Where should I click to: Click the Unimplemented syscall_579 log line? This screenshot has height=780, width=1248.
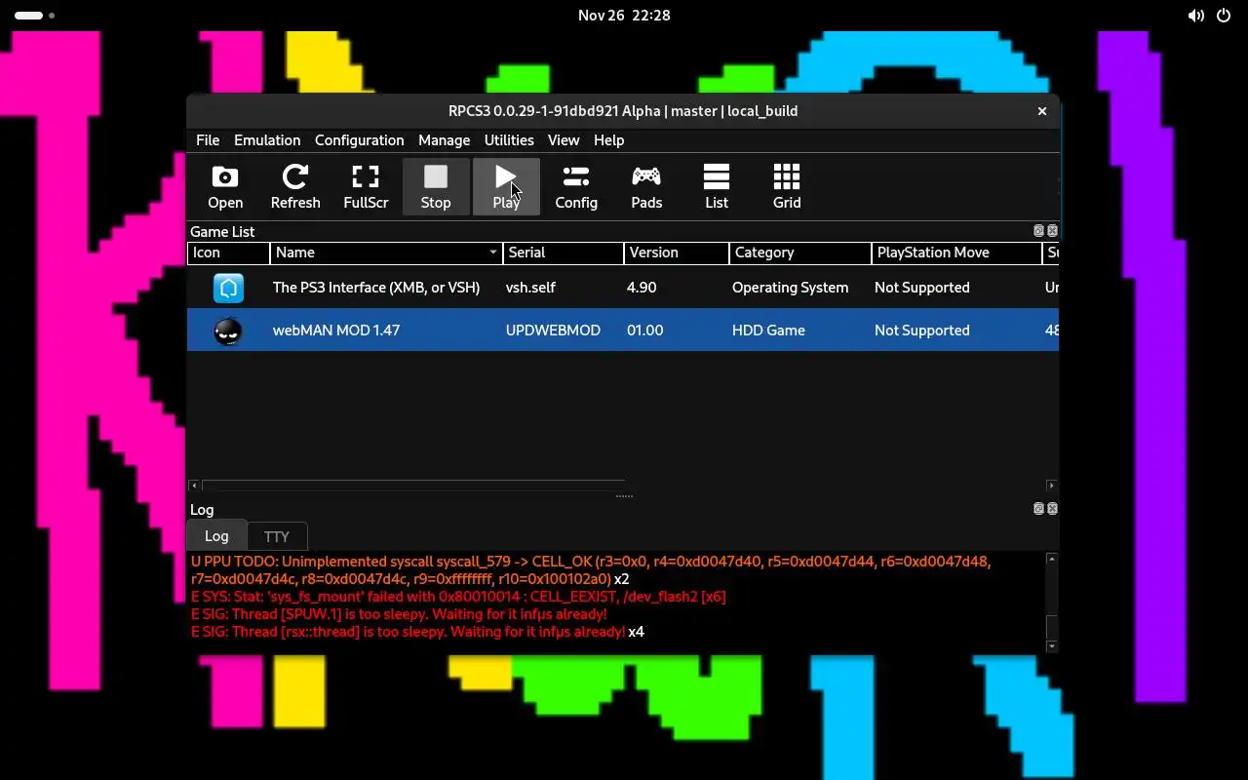point(591,570)
